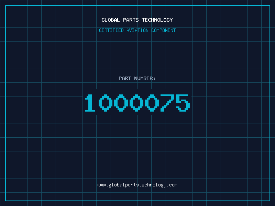The width and height of the screenshot is (275, 206).
Task: Select the CERTIFIED AVIATION COMPONENT subtitle
Action: (137, 30)
